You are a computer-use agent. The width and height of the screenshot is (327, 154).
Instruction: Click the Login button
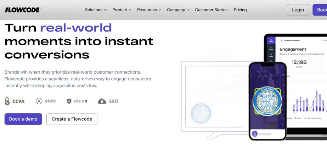pos(298,10)
